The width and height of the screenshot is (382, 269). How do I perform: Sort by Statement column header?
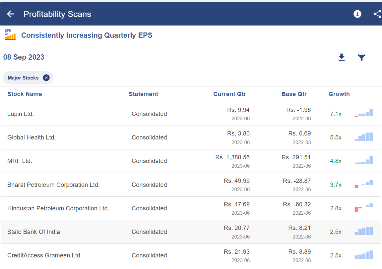(144, 94)
